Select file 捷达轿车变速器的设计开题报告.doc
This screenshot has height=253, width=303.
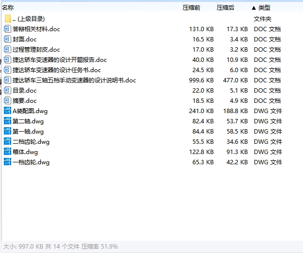point(151,60)
